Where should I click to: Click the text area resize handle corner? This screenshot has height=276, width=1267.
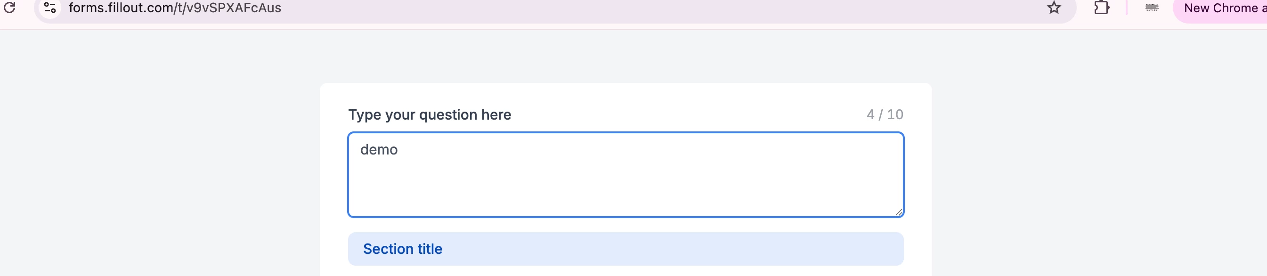898,212
